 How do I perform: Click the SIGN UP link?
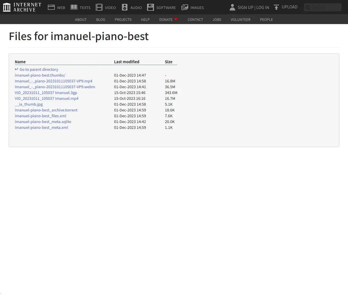(245, 8)
